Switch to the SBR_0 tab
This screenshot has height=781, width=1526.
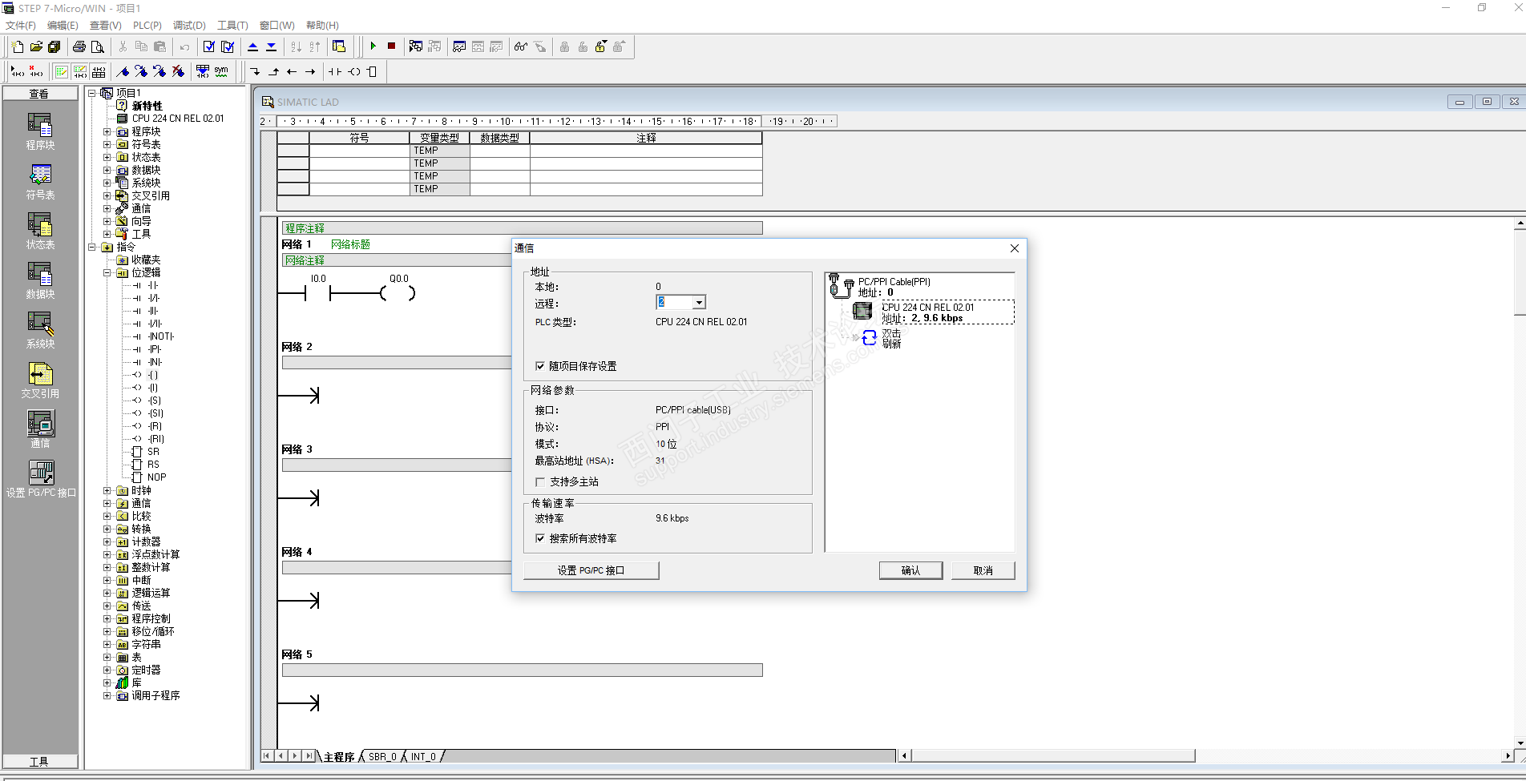click(x=382, y=757)
